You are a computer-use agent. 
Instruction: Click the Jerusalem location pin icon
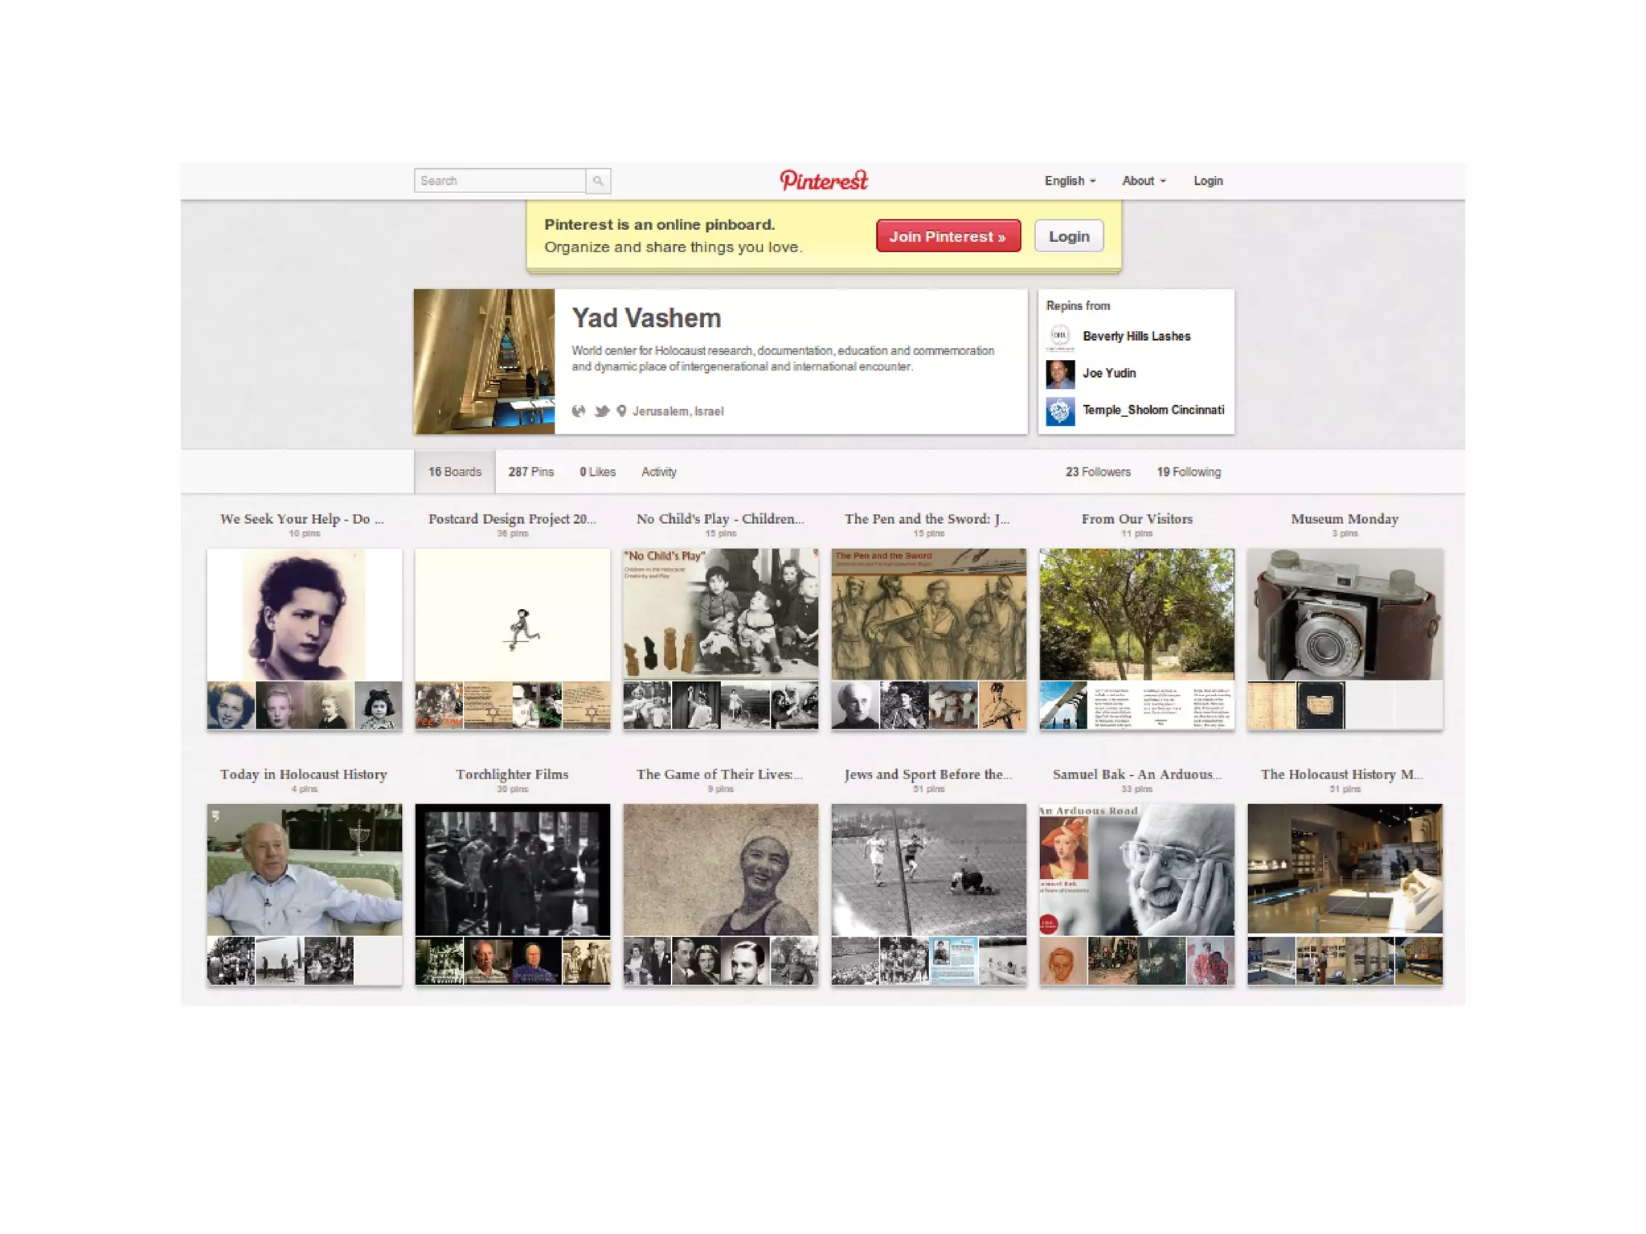click(x=621, y=411)
